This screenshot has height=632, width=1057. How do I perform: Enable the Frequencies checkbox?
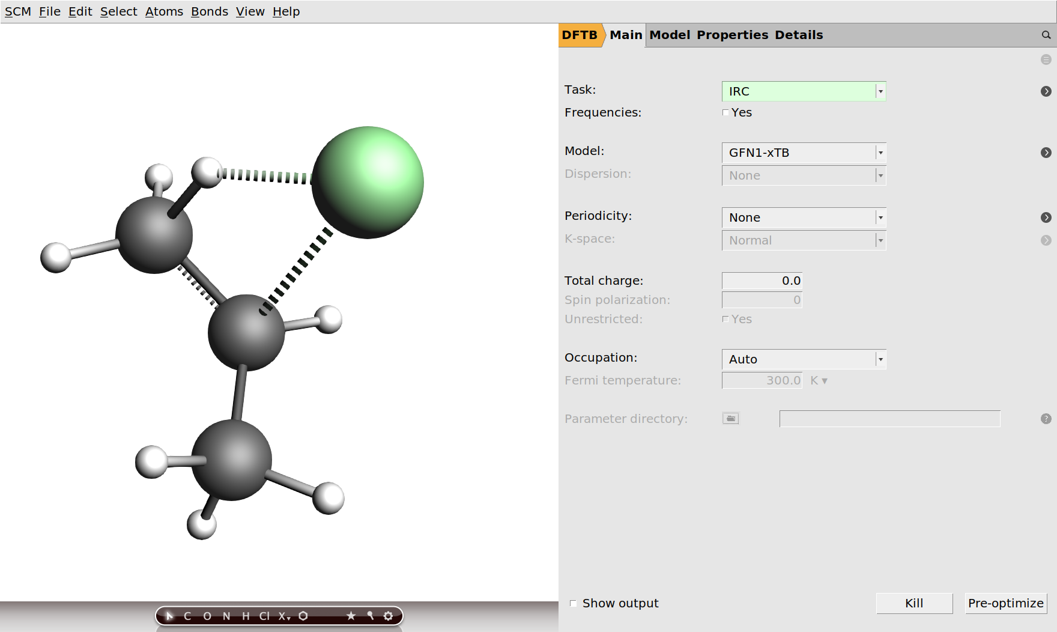click(x=725, y=112)
